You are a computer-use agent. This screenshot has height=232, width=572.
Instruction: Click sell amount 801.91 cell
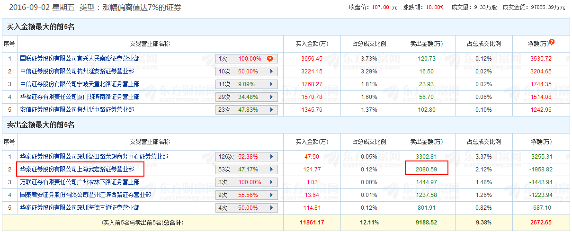tap(426, 208)
